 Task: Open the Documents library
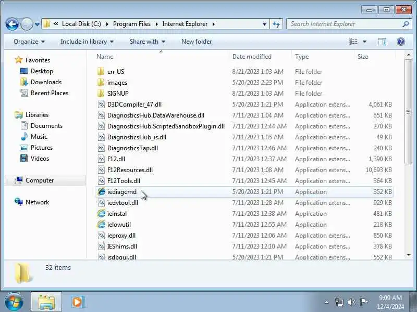click(x=46, y=125)
